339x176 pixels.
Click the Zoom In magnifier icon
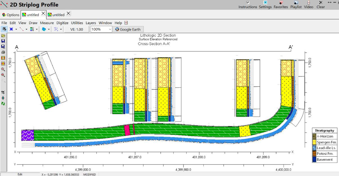coord(3,69)
